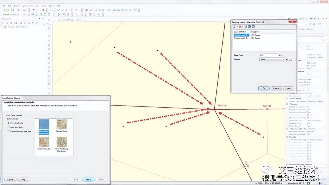Open the Edit menu

point(10,6)
